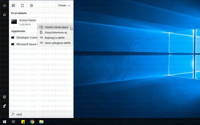Click pin icon next to Görev çubuğuna sabitle
200x125 pixels.
(x=41, y=43)
